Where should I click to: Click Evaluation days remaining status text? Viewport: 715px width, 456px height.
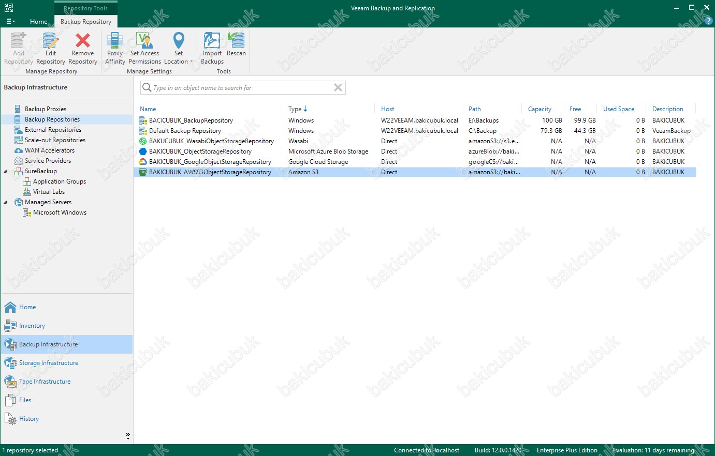click(x=653, y=450)
